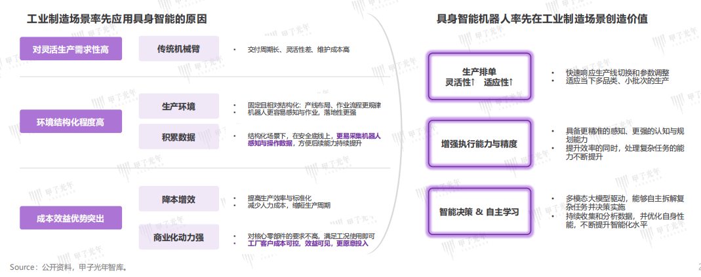The width and height of the screenshot is (701, 277).
Task: Select the 积累数据 box
Action: [178, 137]
